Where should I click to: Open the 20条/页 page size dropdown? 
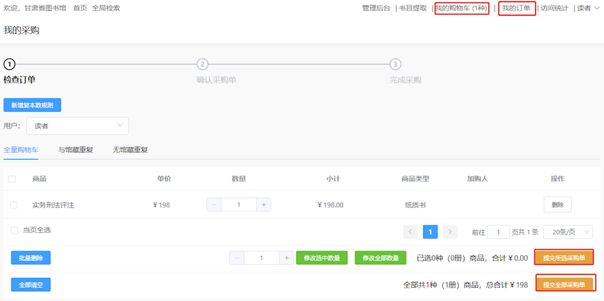pos(568,231)
